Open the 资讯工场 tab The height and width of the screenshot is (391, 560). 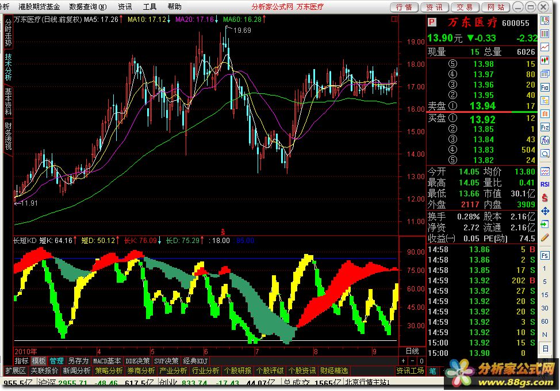tap(410, 371)
